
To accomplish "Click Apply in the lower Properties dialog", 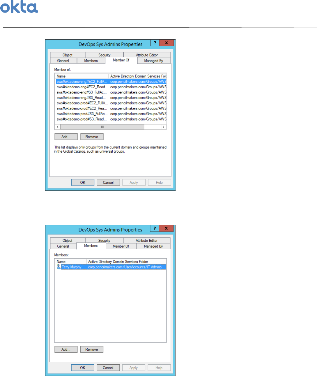I will click(x=134, y=368).
